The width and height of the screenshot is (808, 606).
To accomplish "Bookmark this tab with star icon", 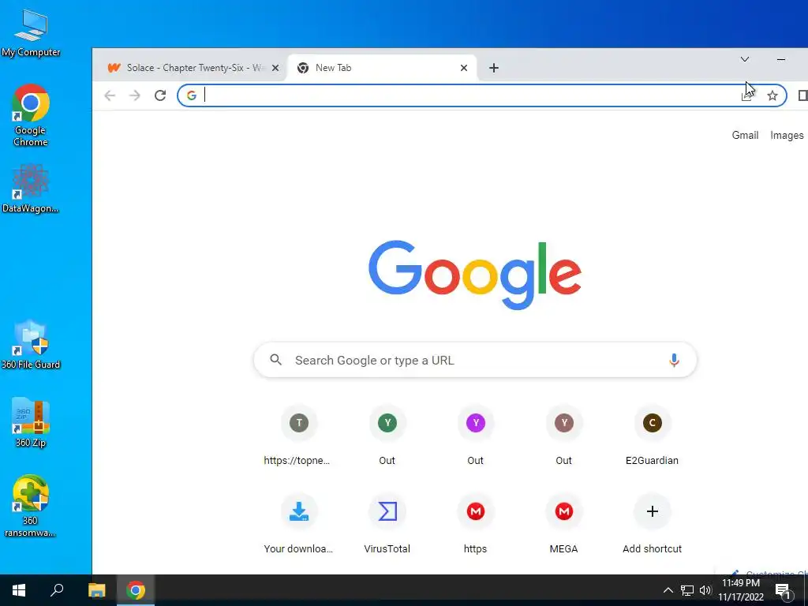I will [772, 95].
